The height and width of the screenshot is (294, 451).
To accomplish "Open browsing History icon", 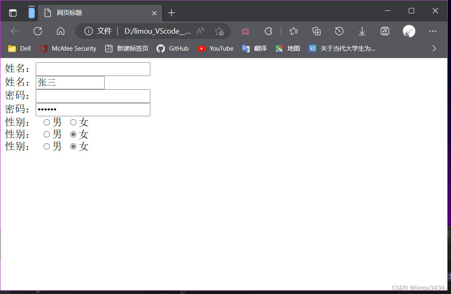I will (x=339, y=31).
